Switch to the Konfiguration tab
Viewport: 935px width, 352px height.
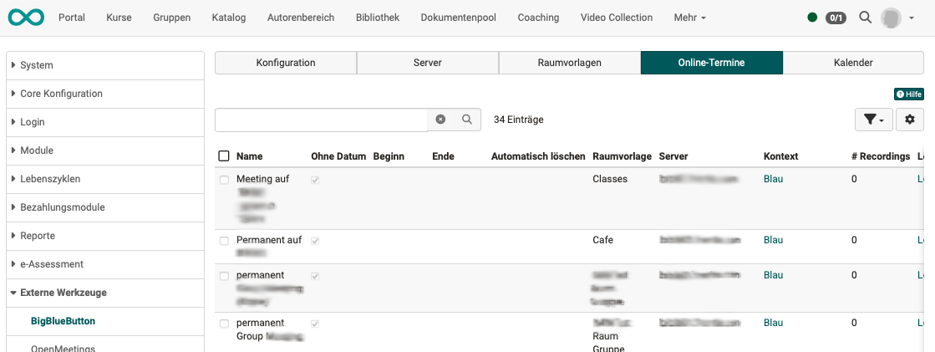(286, 63)
